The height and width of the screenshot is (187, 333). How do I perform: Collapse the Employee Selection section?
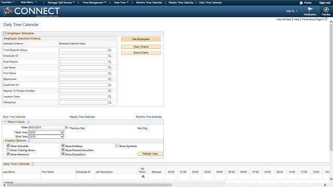pyautogui.click(x=5, y=33)
